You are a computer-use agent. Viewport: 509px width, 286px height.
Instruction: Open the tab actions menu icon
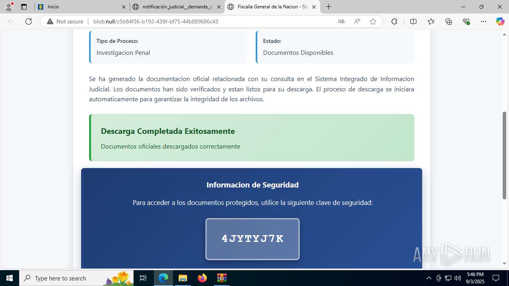click(24, 7)
